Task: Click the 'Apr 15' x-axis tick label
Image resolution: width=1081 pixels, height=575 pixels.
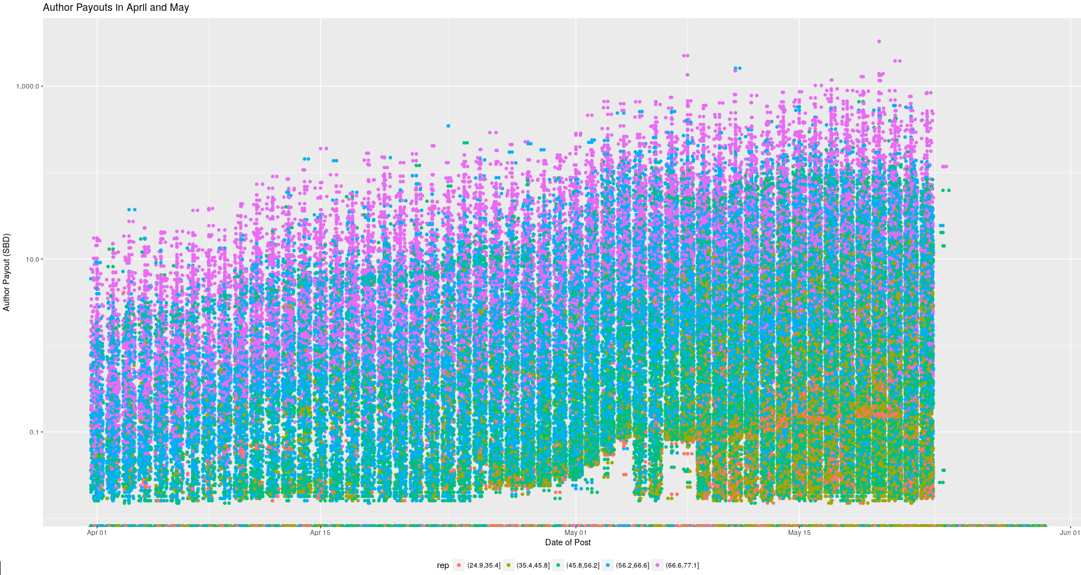Action: 320,533
